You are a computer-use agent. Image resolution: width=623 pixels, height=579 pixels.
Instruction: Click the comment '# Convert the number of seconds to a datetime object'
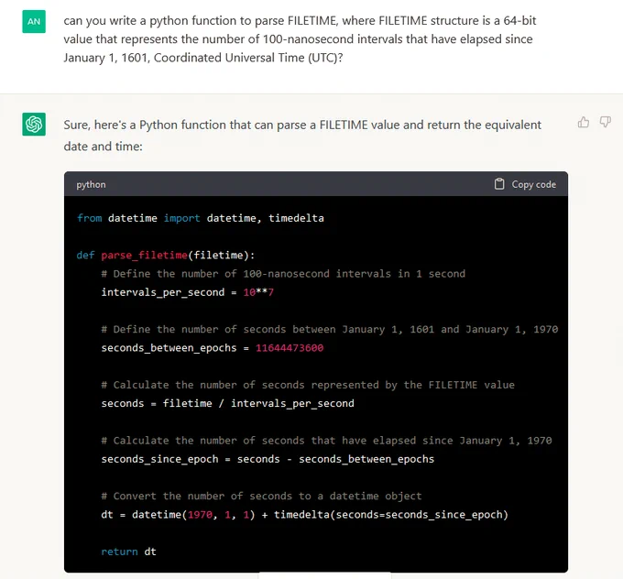(x=261, y=496)
